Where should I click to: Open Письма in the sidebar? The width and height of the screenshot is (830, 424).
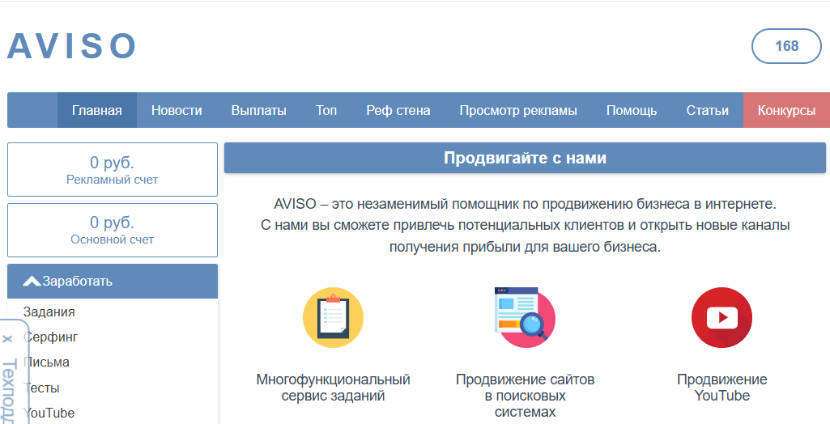click(x=47, y=363)
